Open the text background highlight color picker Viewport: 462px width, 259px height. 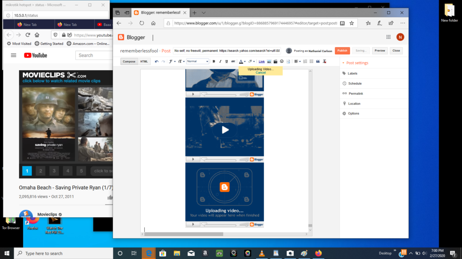tap(251, 61)
